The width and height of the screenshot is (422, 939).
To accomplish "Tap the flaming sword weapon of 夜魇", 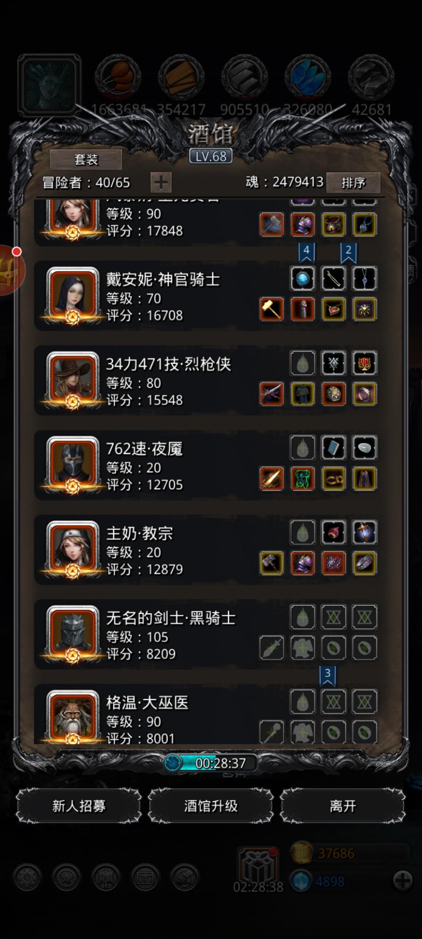I will tap(272, 478).
